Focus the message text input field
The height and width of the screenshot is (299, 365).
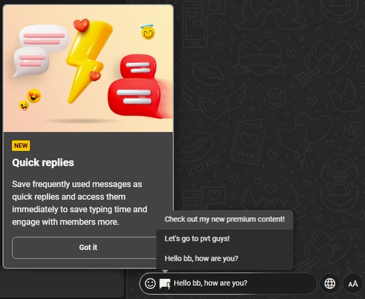[244, 284]
